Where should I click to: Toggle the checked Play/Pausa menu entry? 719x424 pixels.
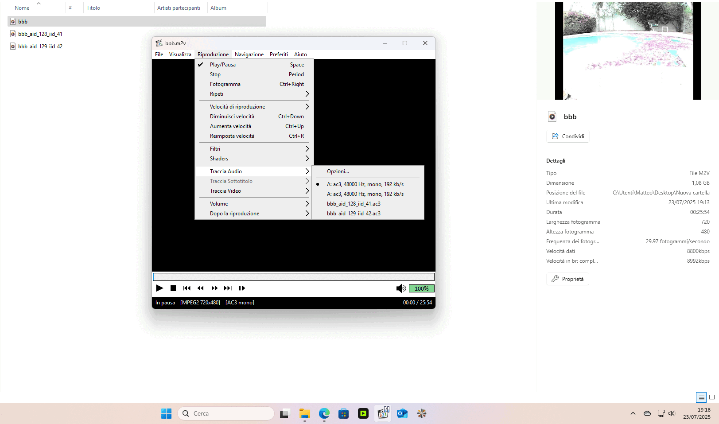click(222, 65)
